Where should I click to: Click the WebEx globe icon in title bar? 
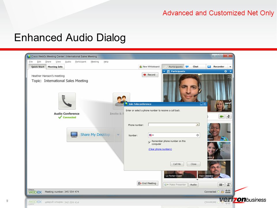point(29,56)
